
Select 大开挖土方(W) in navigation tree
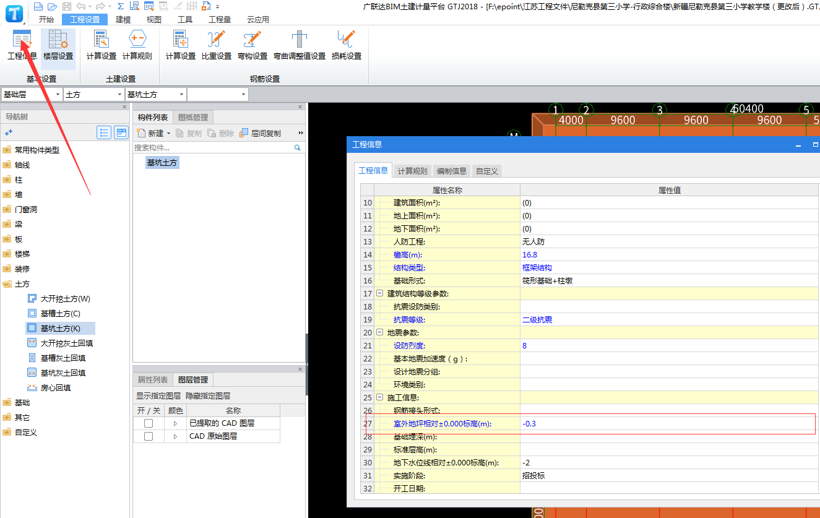(59, 298)
